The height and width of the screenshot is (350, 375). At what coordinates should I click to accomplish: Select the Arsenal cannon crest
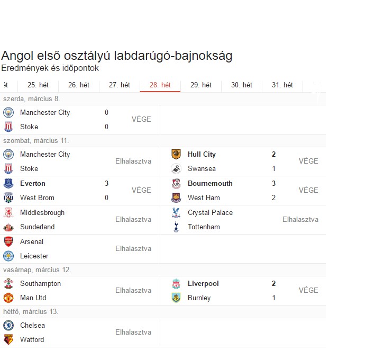8,242
